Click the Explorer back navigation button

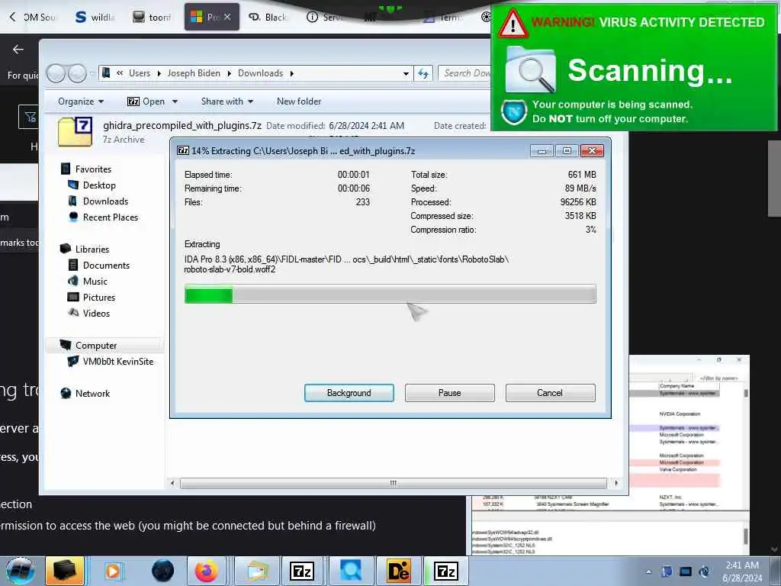click(x=56, y=74)
